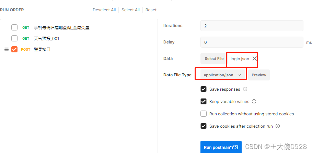Preview the selected data file
The image size is (312, 153).
[259, 75]
